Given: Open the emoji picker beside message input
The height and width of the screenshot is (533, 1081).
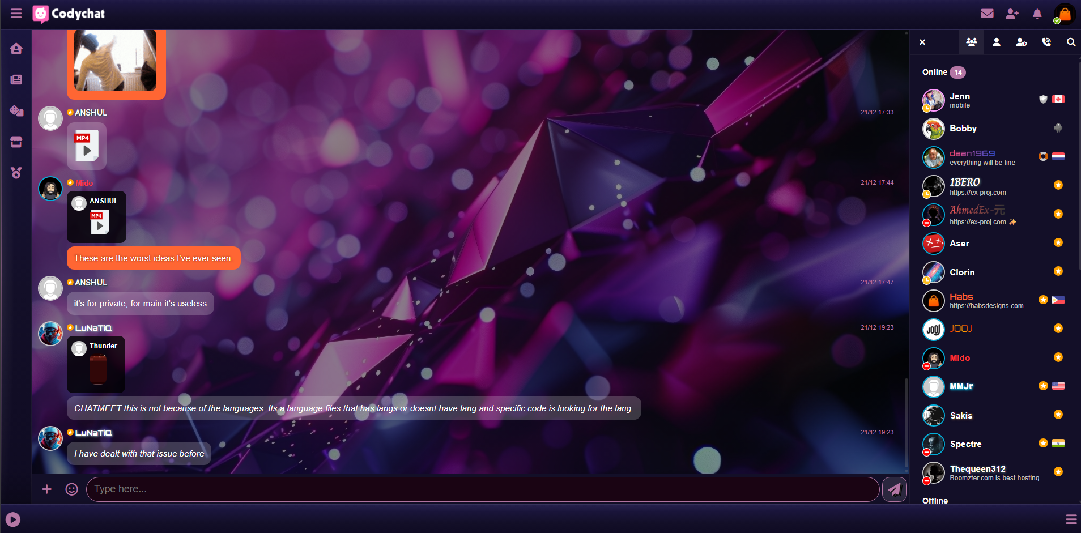Looking at the screenshot, I should [71, 489].
